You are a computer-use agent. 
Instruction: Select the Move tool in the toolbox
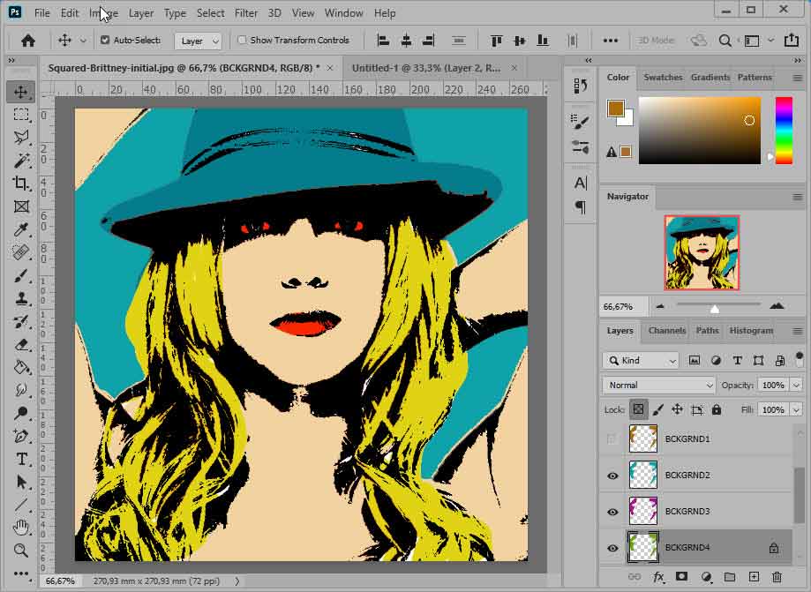click(x=21, y=92)
